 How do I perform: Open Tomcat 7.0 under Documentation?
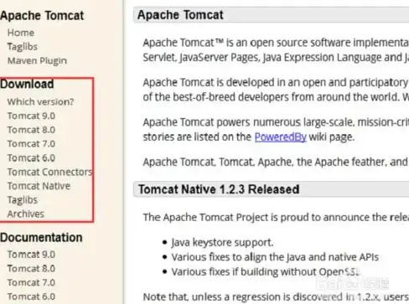tap(31, 282)
